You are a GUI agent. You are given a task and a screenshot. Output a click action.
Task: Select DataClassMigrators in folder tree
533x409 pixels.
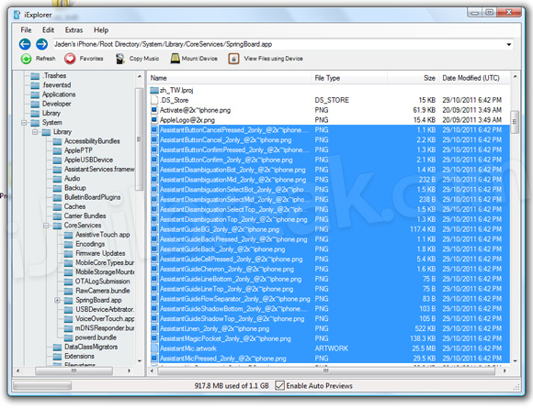pos(91,347)
